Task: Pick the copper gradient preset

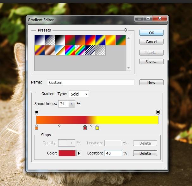Action: [x=50, y=50]
